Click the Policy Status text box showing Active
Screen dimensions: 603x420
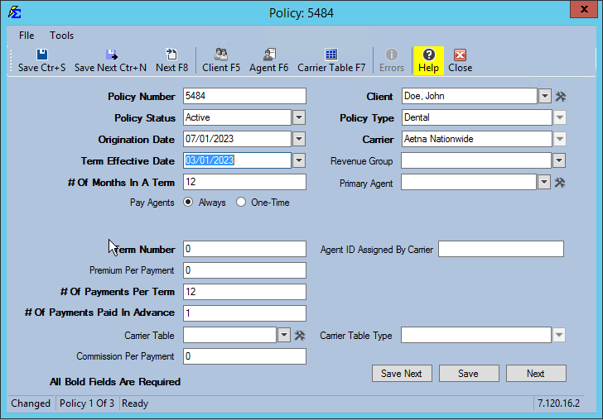(237, 117)
